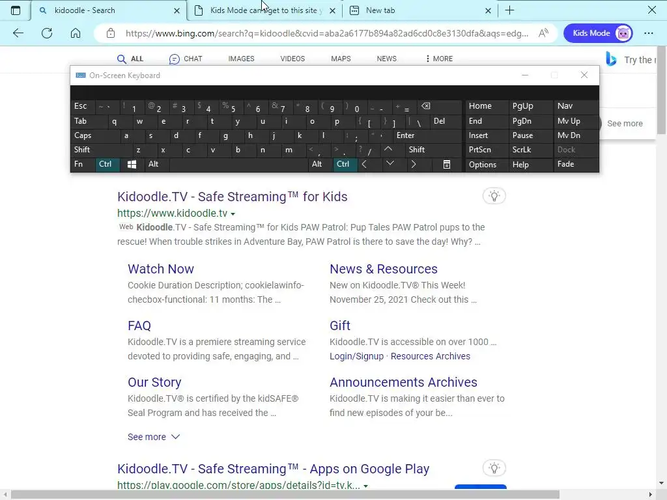Toggle the Caps lock key
This screenshot has width=667, height=500.
click(x=94, y=135)
